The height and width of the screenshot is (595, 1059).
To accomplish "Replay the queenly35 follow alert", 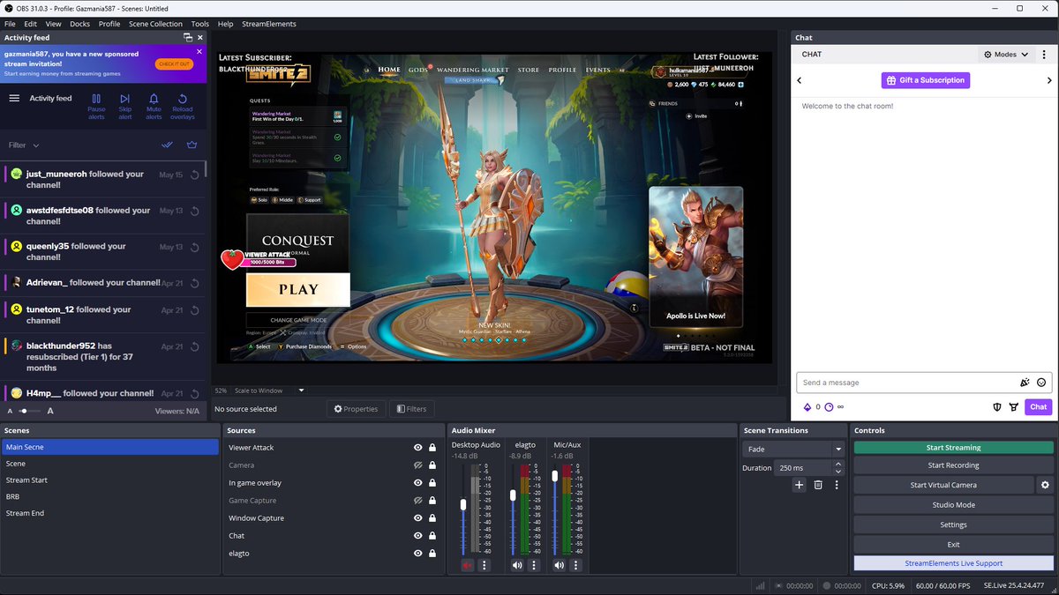I will coord(194,247).
